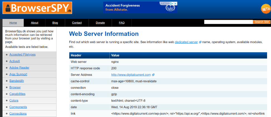Viewport: 271px width, 117px height.
Task: Click the external link icon beside dedicated server
Action: click(200, 42)
